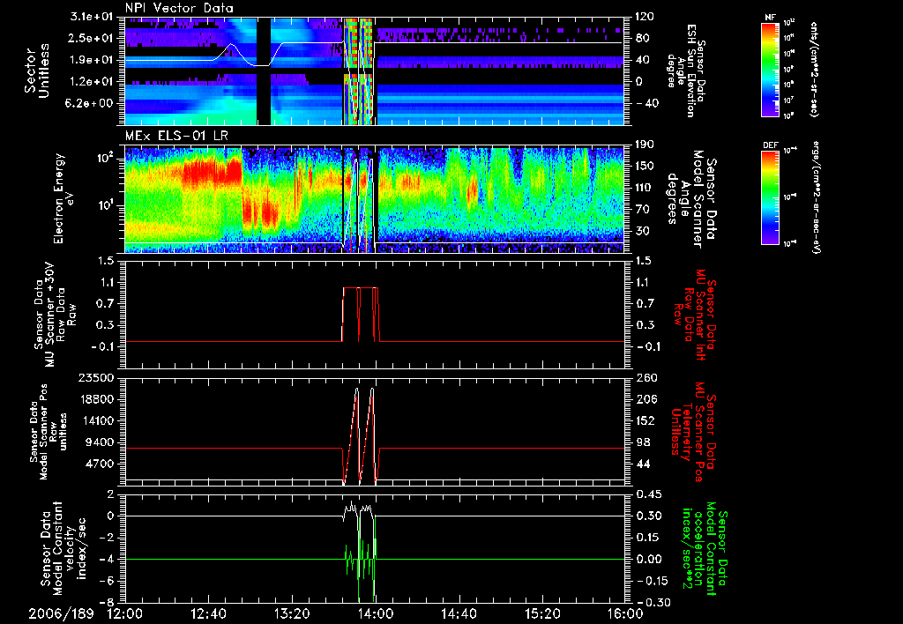Image resolution: width=903 pixels, height=624 pixels.
Task: Click the NF color scale bar
Action: (x=770, y=69)
